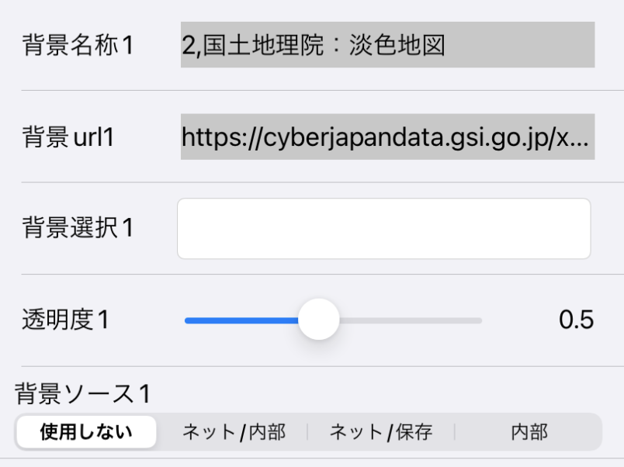Click the 背景名称1 label

(x=78, y=45)
